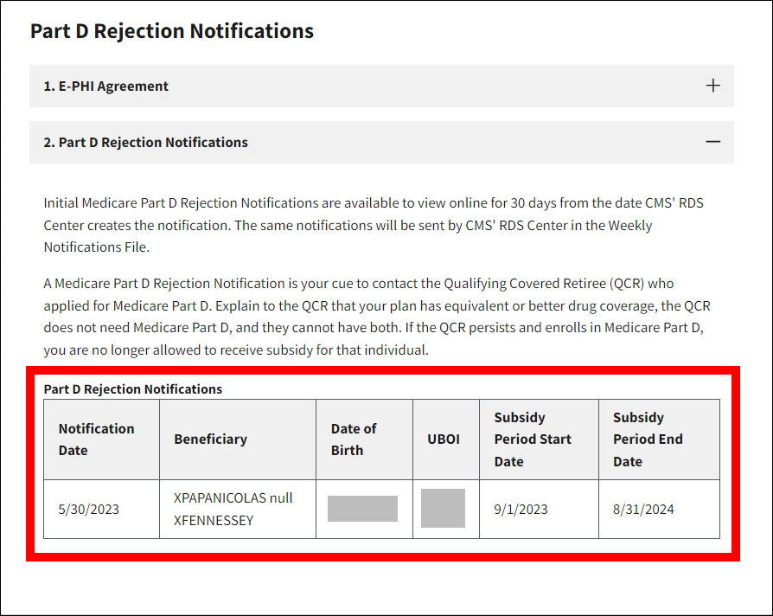Screen dimensions: 773x616
Task: Select the Beneficiary column header
Action: point(210,440)
